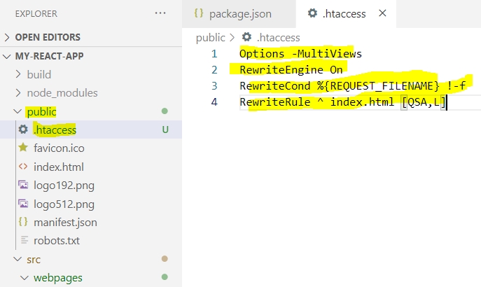Open the Explorer more actions ellipsis
The height and width of the screenshot is (287, 481).
click(x=160, y=13)
